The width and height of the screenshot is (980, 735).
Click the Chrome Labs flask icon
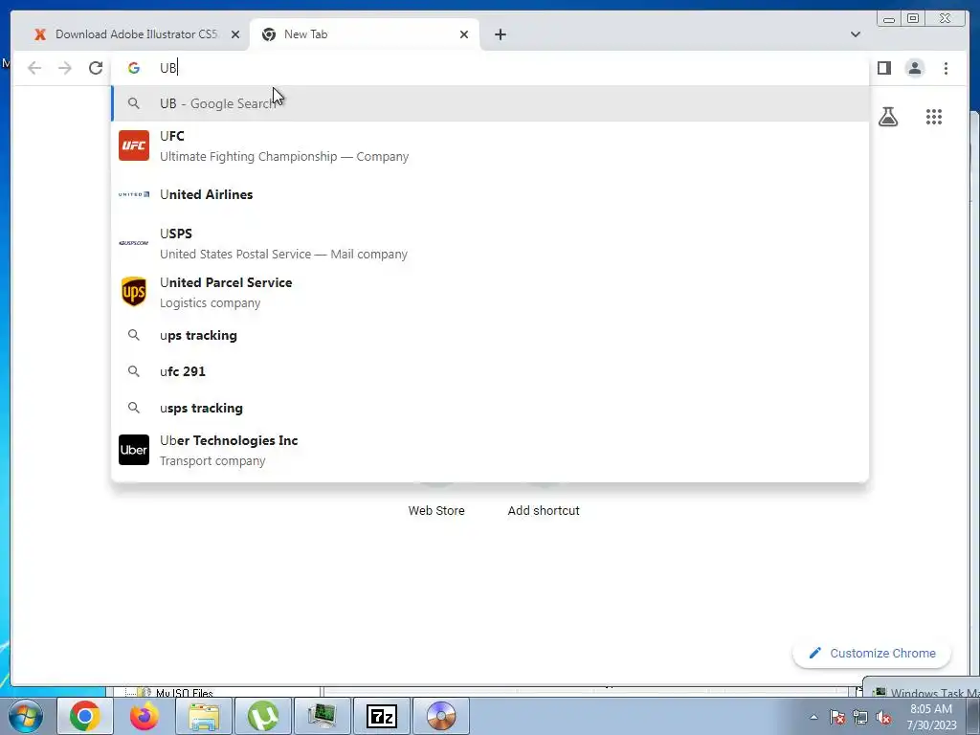888,117
